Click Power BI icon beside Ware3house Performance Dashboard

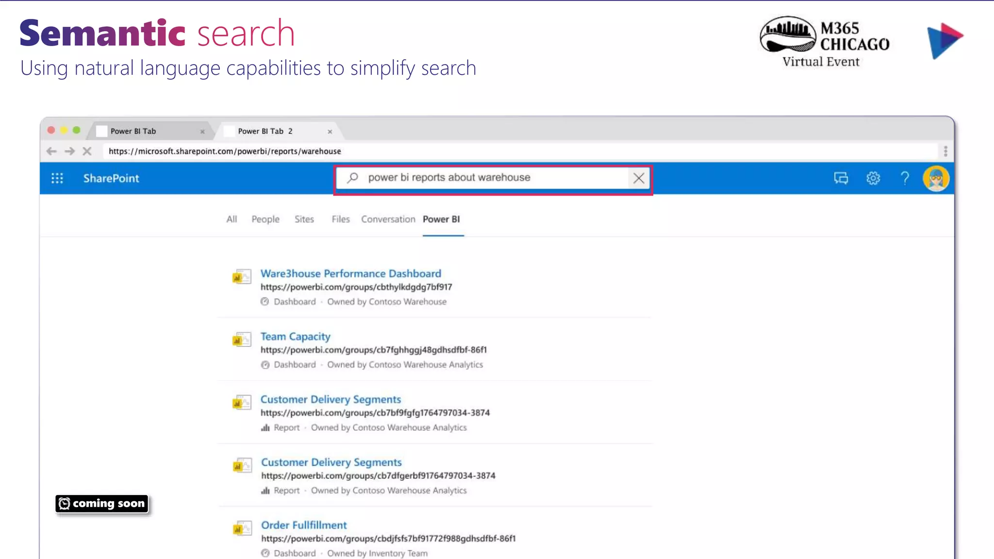242,276
